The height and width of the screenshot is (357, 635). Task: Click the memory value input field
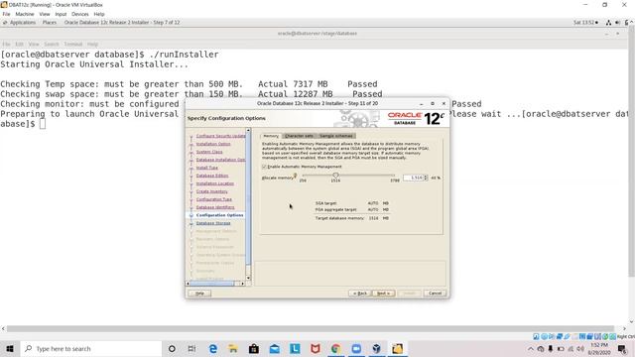click(x=413, y=178)
